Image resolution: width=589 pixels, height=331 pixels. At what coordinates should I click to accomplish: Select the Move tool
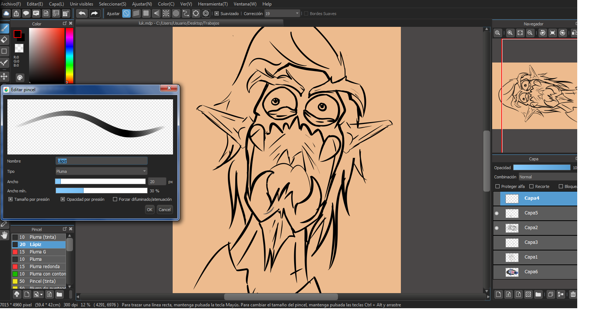(4, 76)
